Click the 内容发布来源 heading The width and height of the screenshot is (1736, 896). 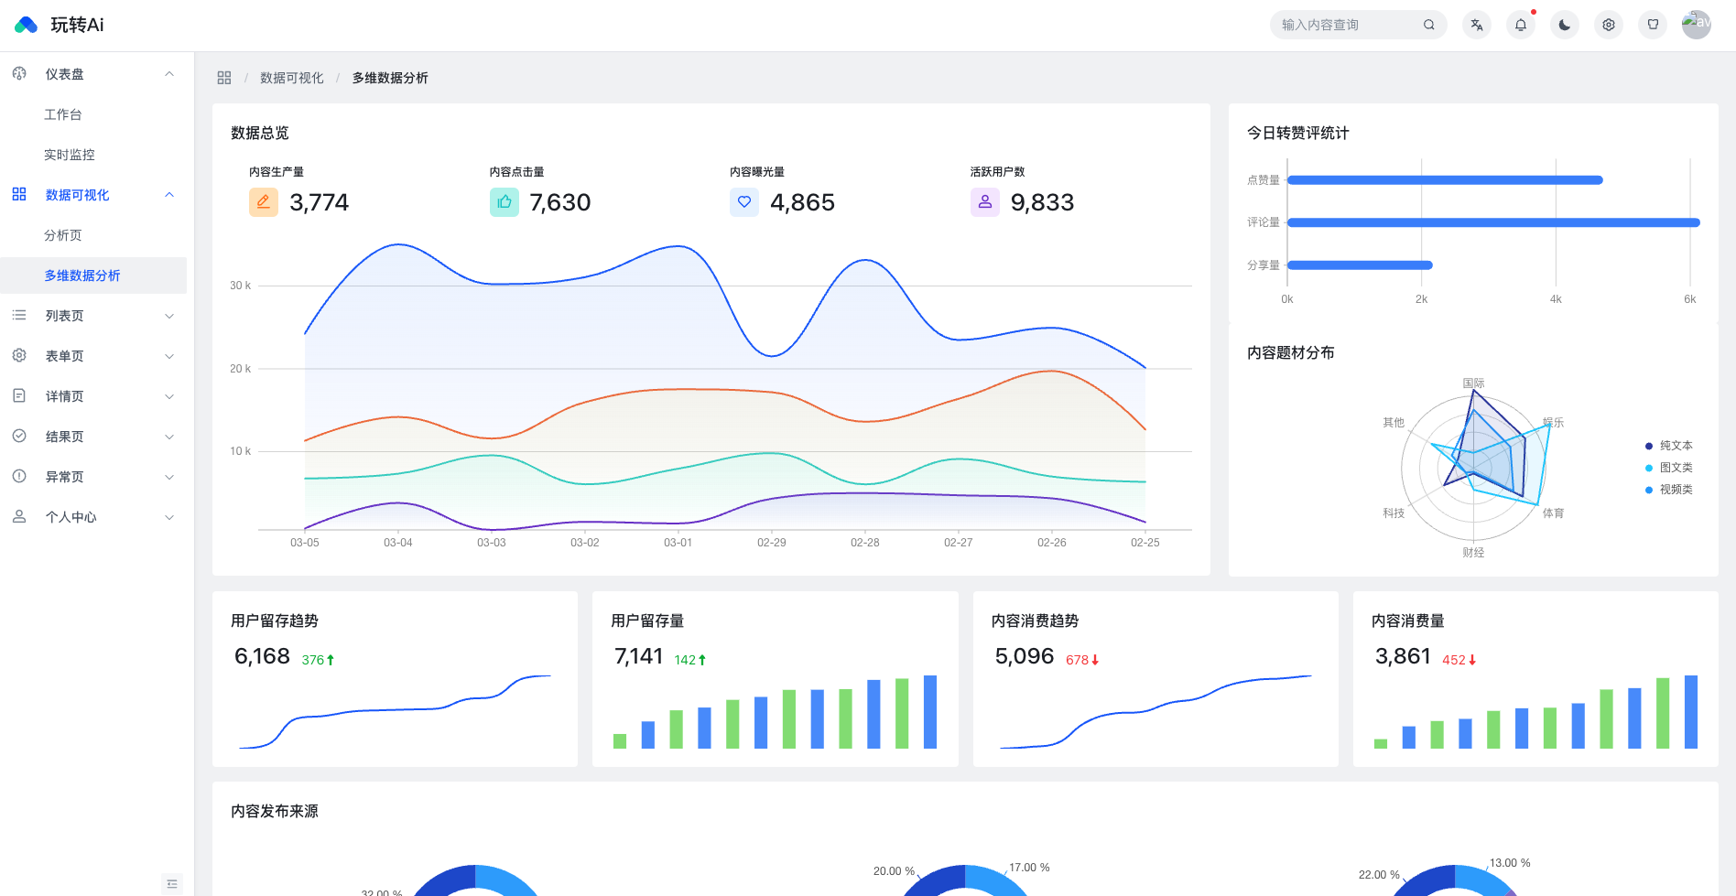point(275,811)
